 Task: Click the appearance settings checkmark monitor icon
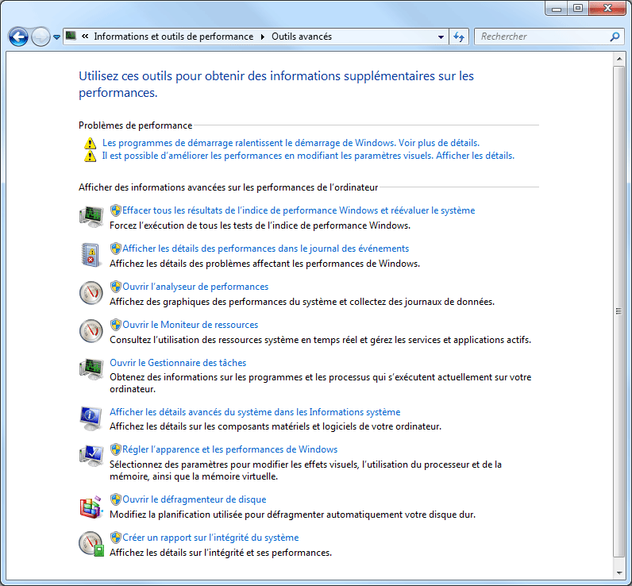click(91, 456)
